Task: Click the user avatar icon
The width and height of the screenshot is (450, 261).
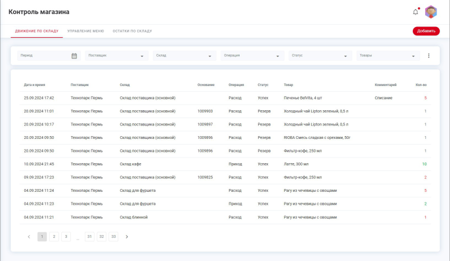Action: [x=431, y=12]
